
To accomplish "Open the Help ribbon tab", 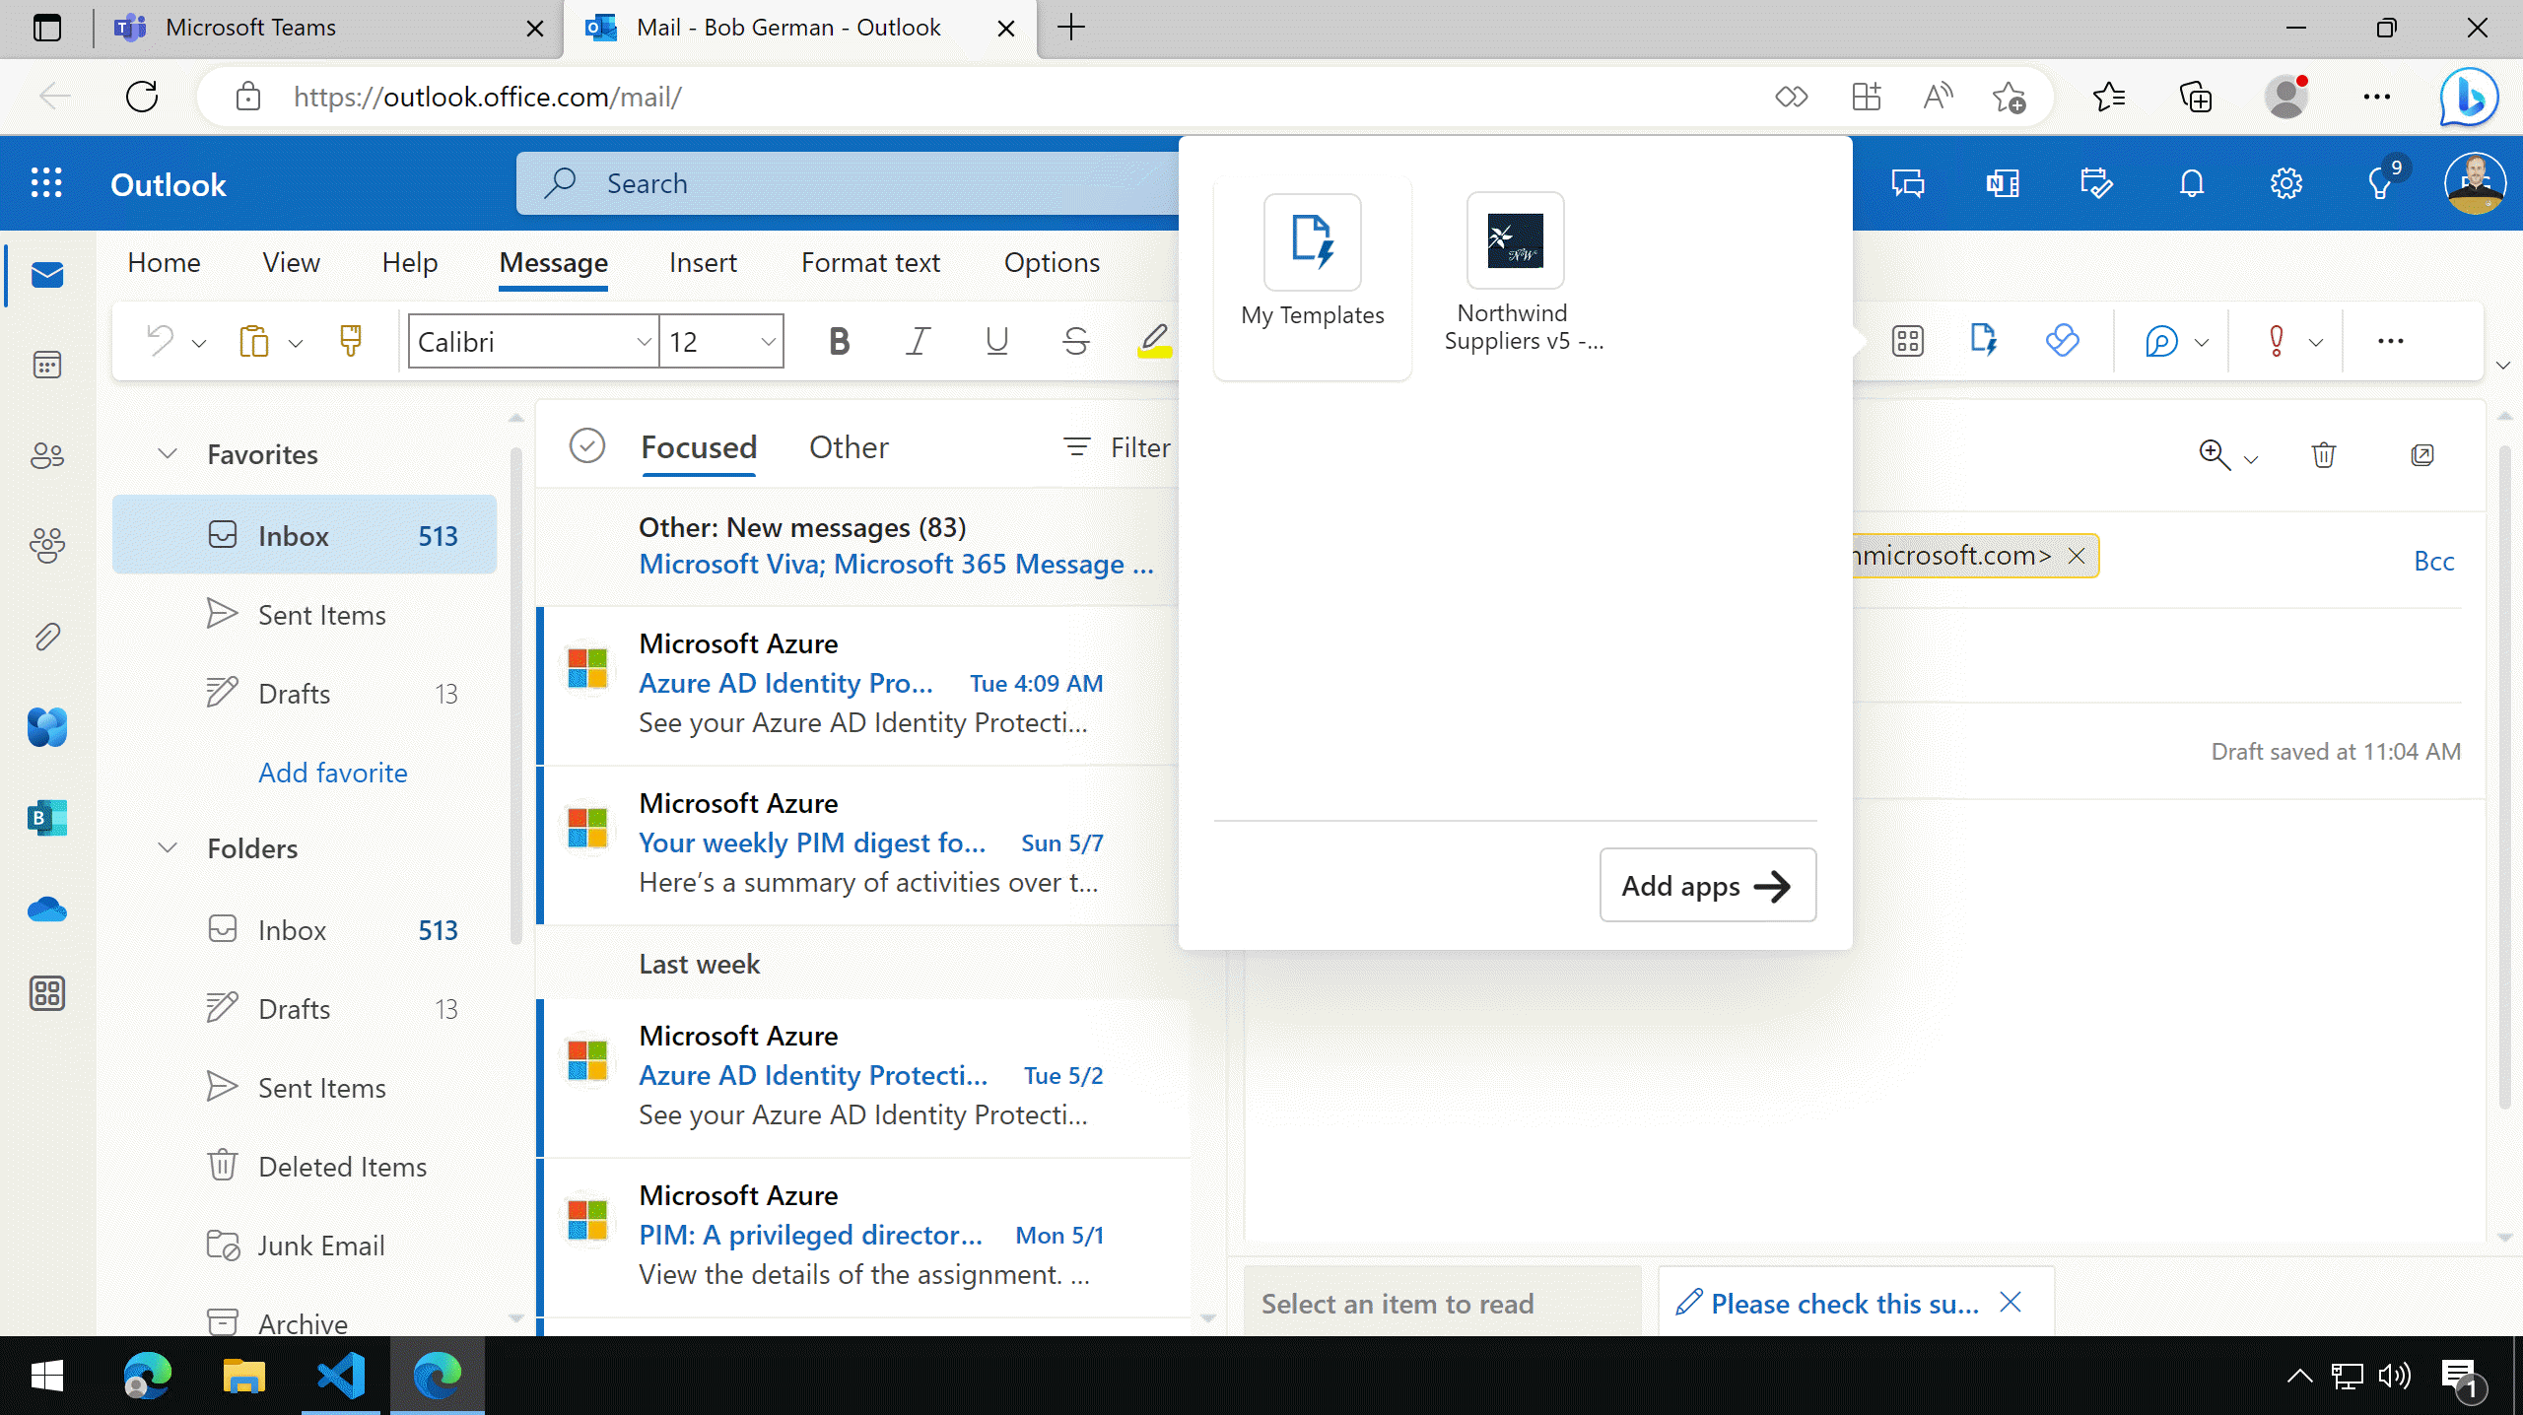I will point(409,262).
